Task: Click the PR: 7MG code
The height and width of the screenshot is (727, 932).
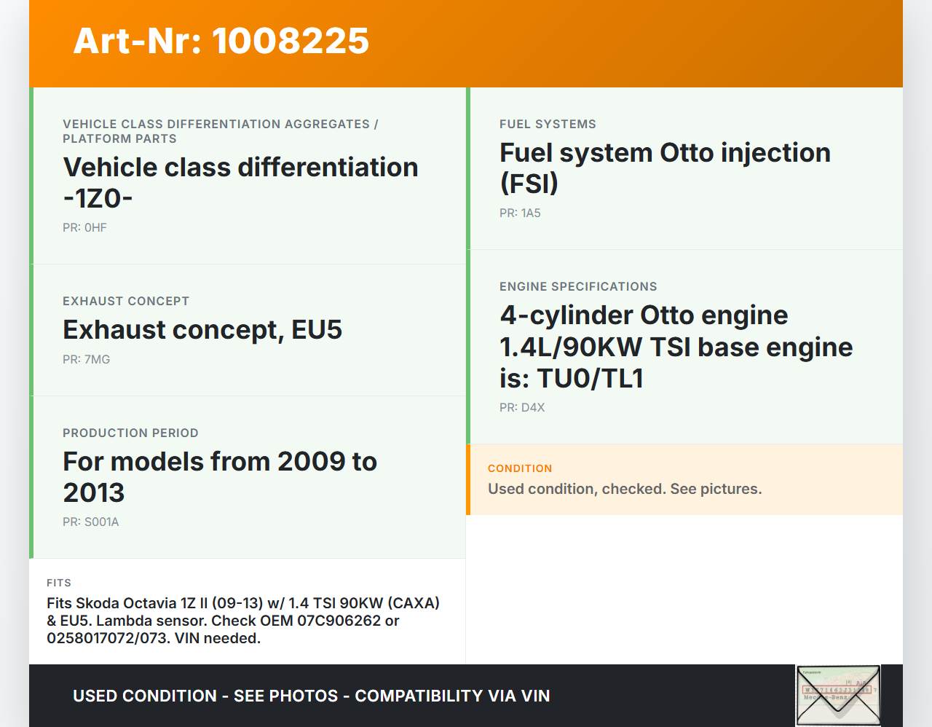Action: [86, 359]
